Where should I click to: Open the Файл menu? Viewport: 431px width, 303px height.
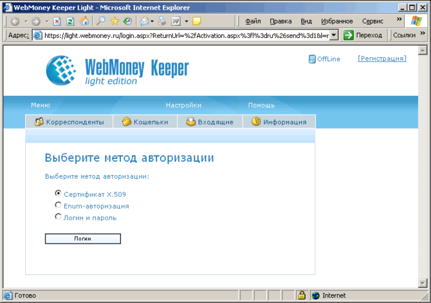pyautogui.click(x=253, y=21)
